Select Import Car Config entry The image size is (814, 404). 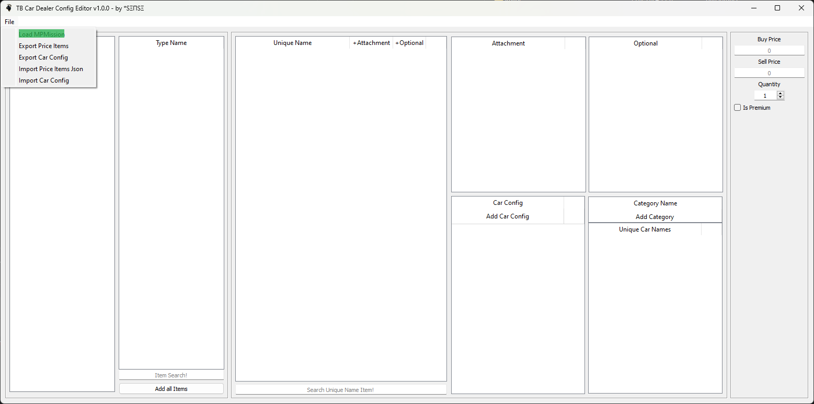(44, 80)
